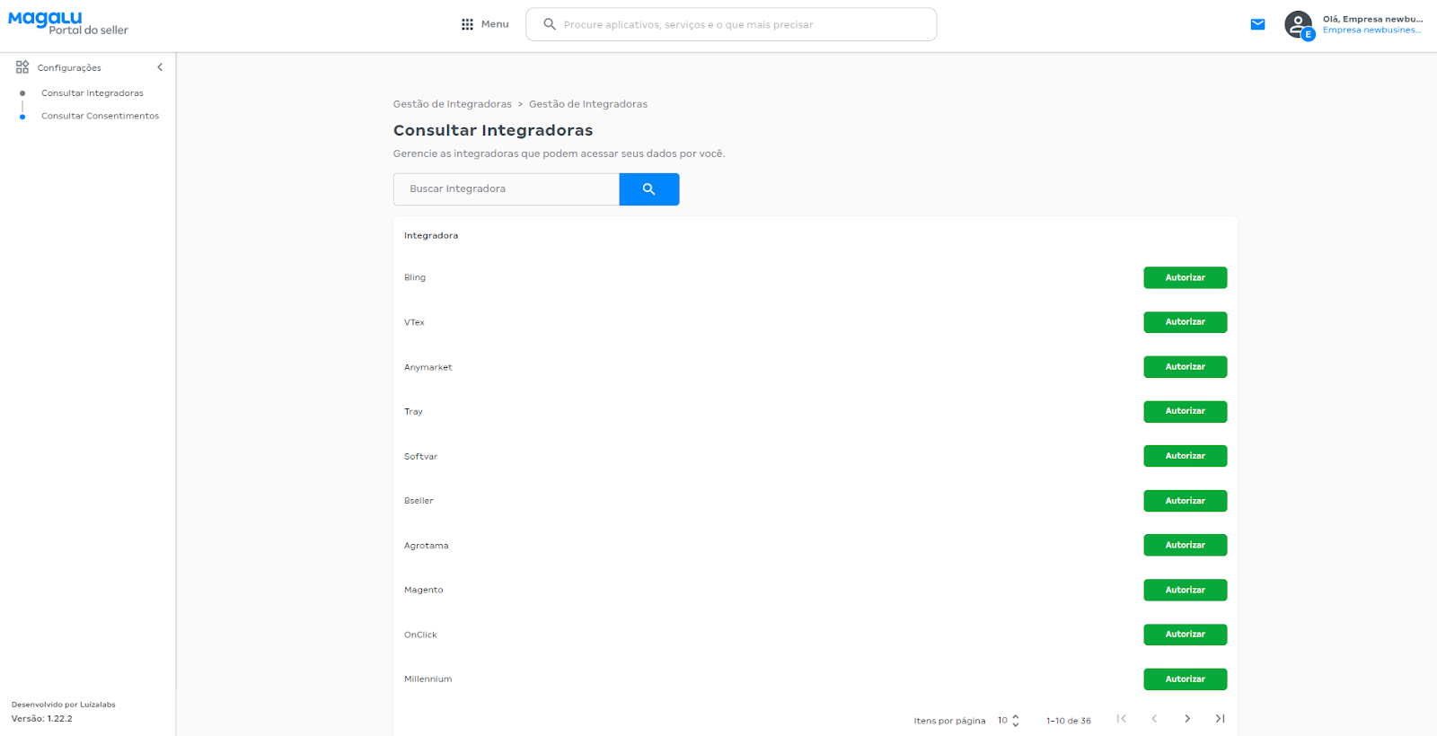1437x736 pixels.
Task: Select the Magento row name
Action: (x=424, y=590)
